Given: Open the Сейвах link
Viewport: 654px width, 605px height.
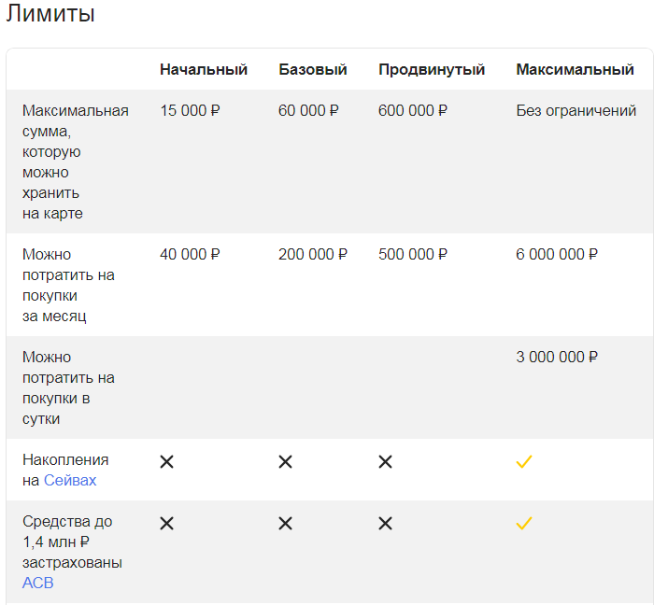Looking at the screenshot, I should click(x=70, y=481).
